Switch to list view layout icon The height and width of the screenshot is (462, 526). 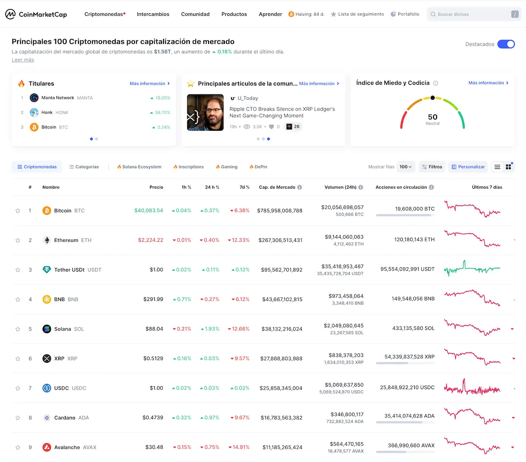[x=497, y=167]
